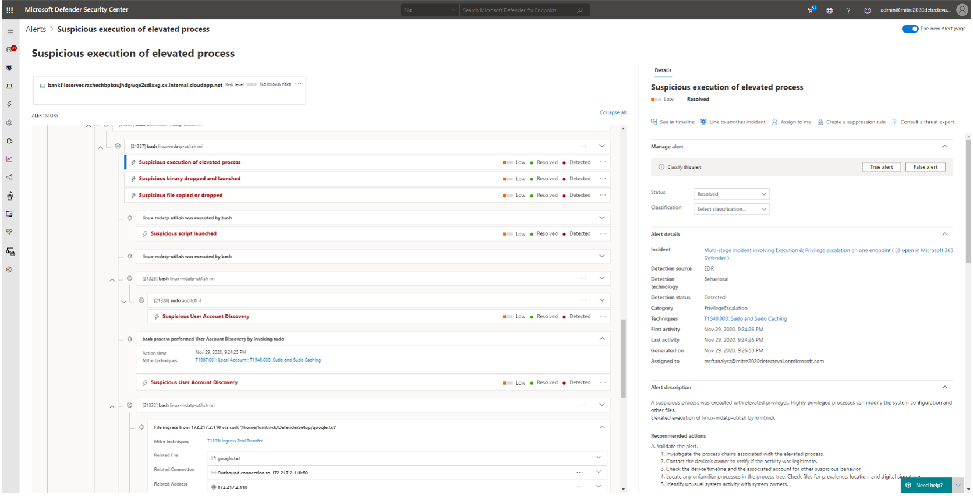Click Collapse all link
973x496 pixels.
613,112
